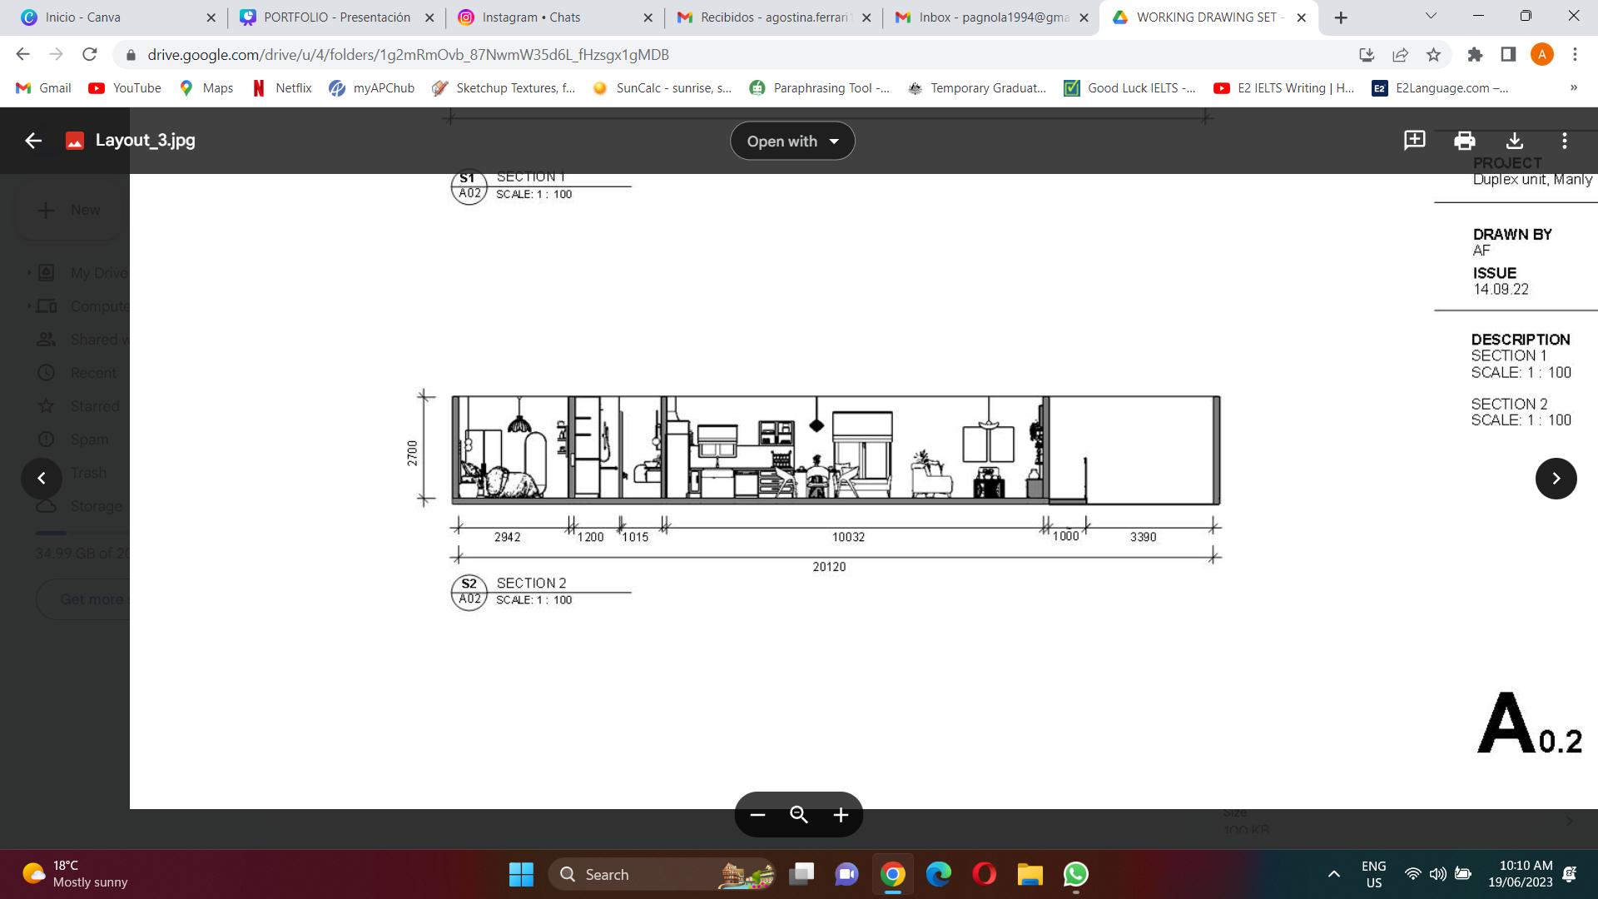Open the Chrome tab search dropdown arrow
Viewport: 1598px width, 899px height.
pos(1431,17)
